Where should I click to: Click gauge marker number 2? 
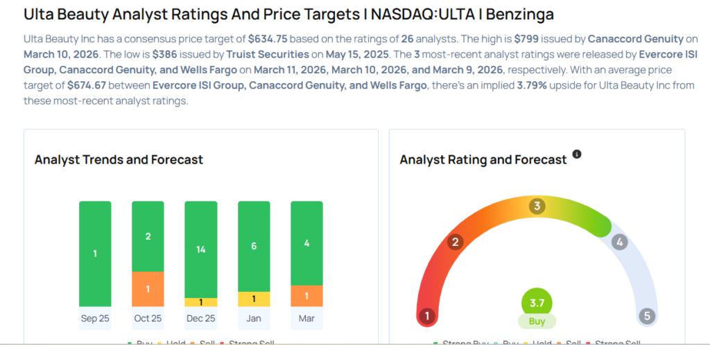[x=456, y=242]
